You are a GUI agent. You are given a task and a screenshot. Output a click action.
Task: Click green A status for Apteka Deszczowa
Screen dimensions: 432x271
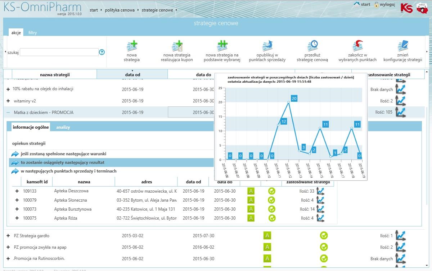point(251,191)
